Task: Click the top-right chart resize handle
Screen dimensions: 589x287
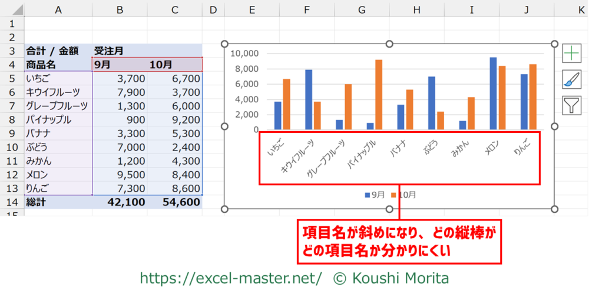Action: point(554,44)
